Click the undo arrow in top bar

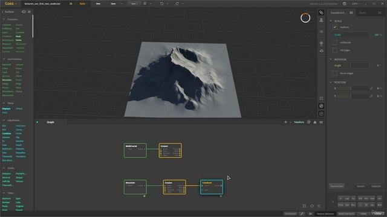click(161, 4)
